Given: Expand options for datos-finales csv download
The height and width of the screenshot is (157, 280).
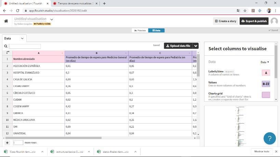Looking at the screenshot, I should click(x=135, y=152).
